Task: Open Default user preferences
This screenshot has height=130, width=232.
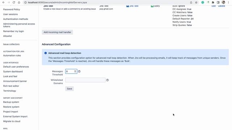Action: point(16,67)
